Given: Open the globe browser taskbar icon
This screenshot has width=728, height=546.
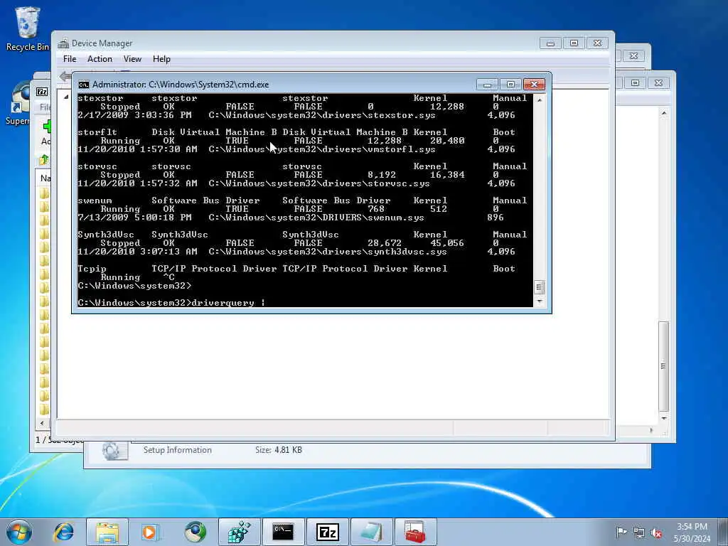Looking at the screenshot, I should pos(196,532).
